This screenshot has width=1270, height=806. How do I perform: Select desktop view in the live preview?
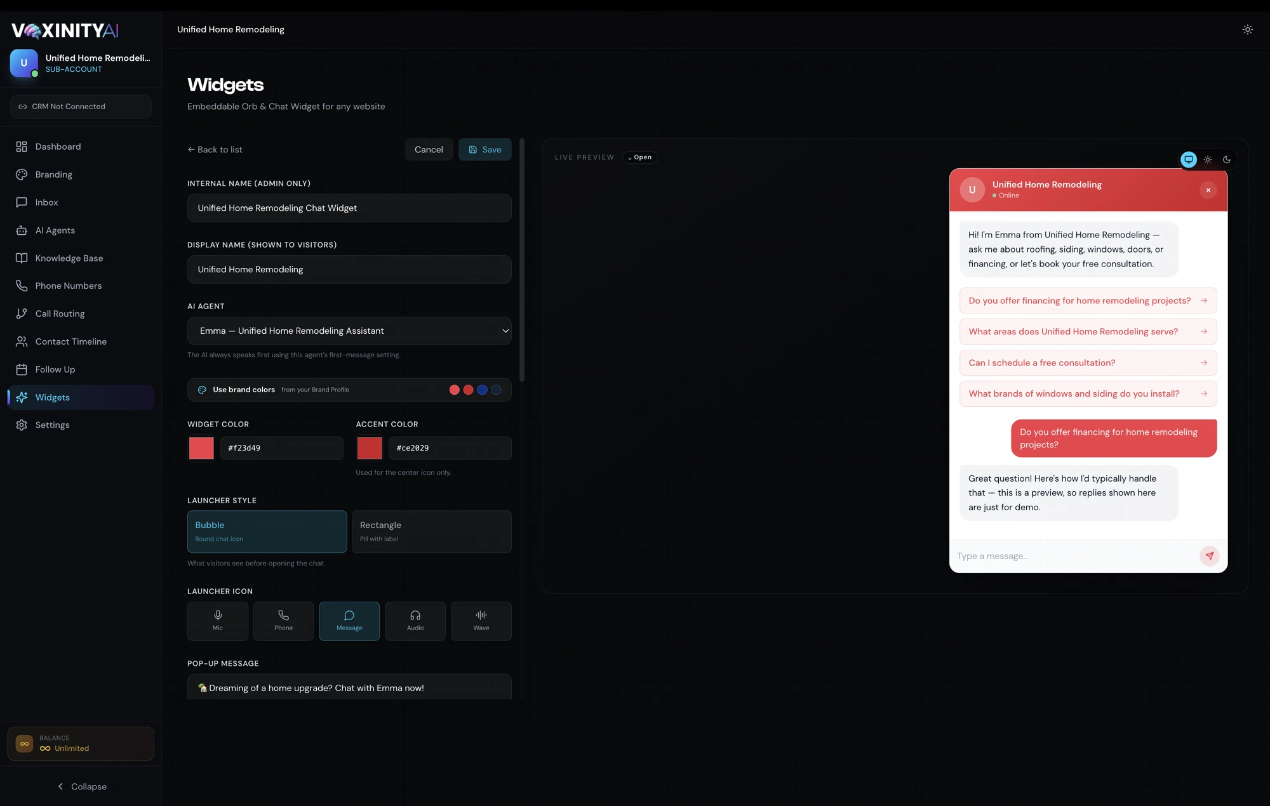(x=1188, y=159)
